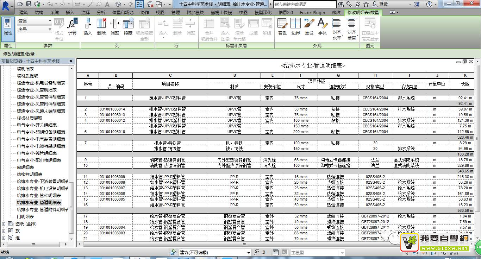Viewport: 481px width, 259px height.
Task: Open the Fuzor Plugin ribbon tab
Action: point(312,12)
